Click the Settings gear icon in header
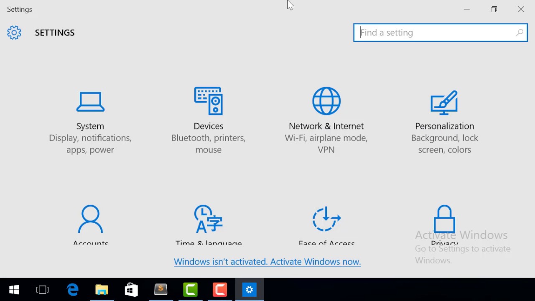This screenshot has height=301, width=535. click(14, 33)
